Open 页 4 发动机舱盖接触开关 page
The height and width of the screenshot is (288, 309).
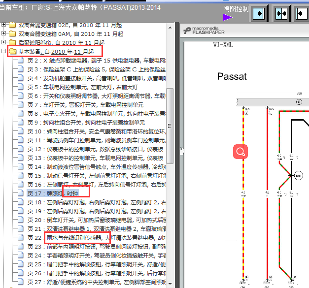click(x=97, y=78)
